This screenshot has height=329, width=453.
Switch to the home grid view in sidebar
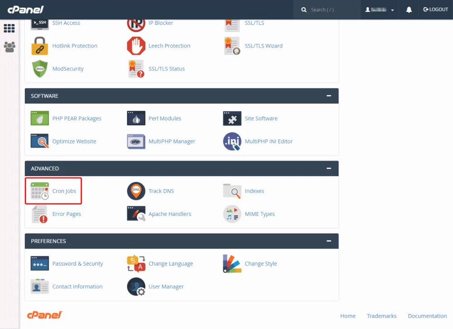[9, 28]
